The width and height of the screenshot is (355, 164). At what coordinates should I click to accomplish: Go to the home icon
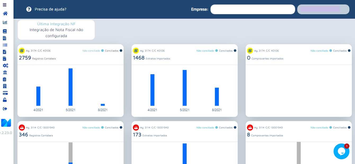point(5,13)
